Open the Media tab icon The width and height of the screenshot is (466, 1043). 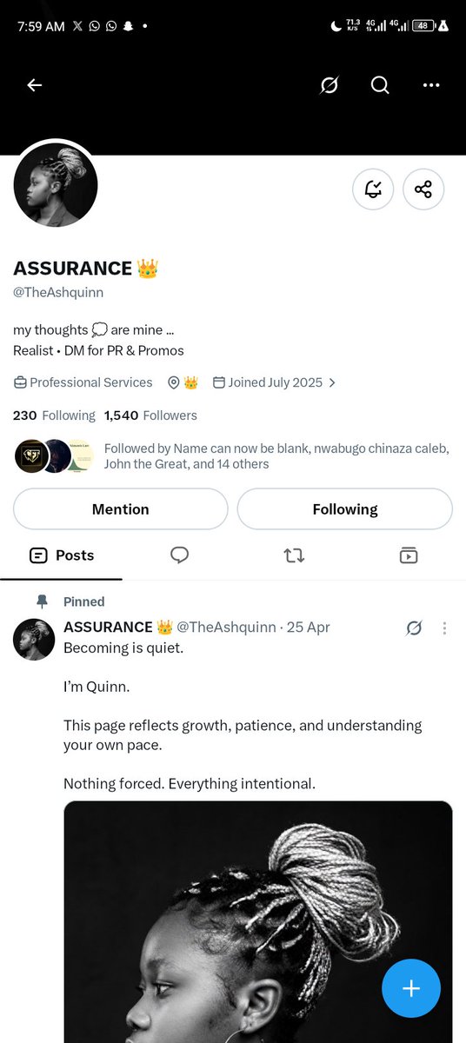(x=409, y=555)
